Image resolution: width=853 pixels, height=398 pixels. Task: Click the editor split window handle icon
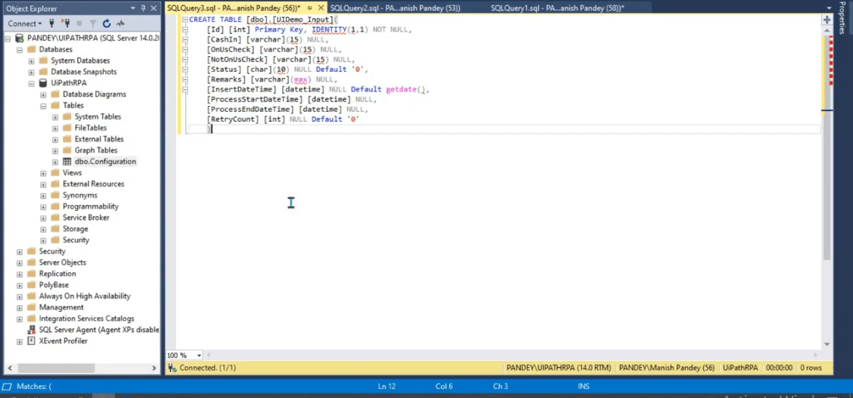pyautogui.click(x=827, y=20)
